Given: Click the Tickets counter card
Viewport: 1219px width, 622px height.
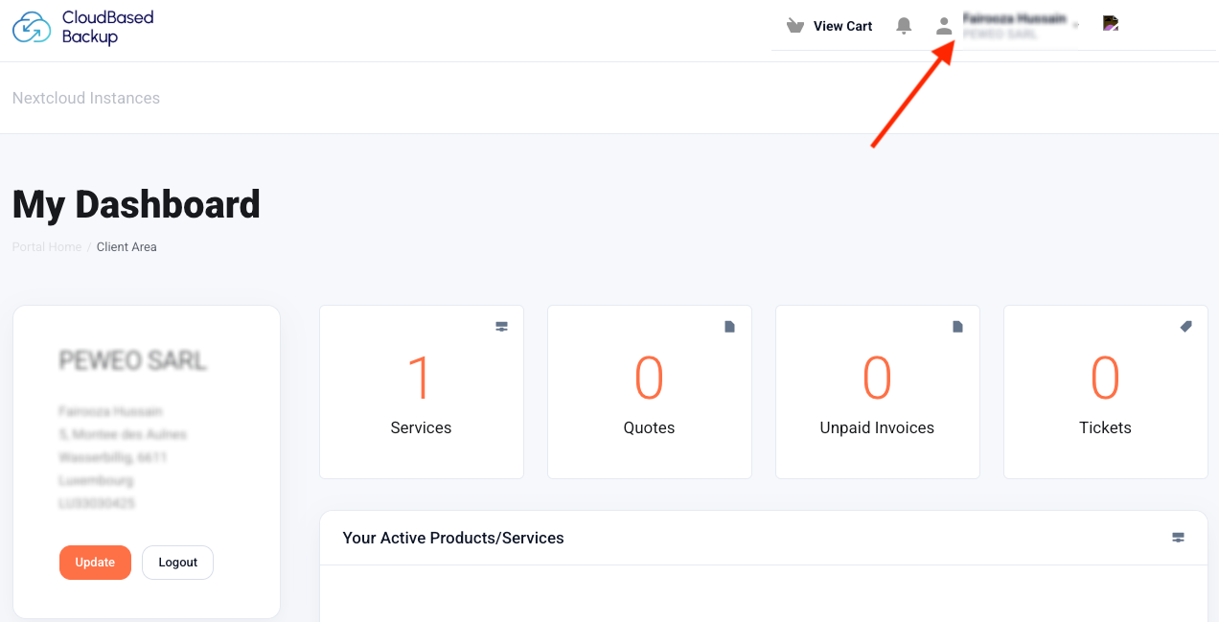Looking at the screenshot, I should point(1105,392).
